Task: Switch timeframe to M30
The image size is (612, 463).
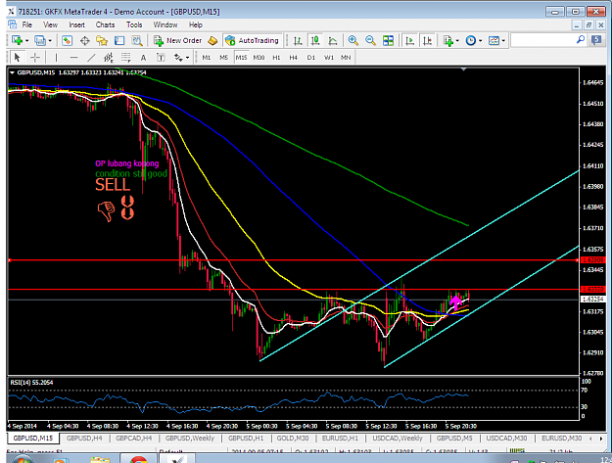Action: [259, 58]
